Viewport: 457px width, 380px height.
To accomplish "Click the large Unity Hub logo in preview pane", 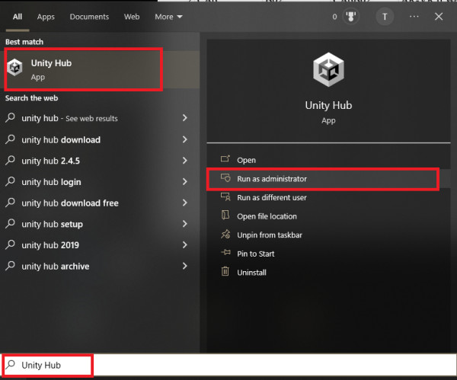I will click(x=328, y=69).
